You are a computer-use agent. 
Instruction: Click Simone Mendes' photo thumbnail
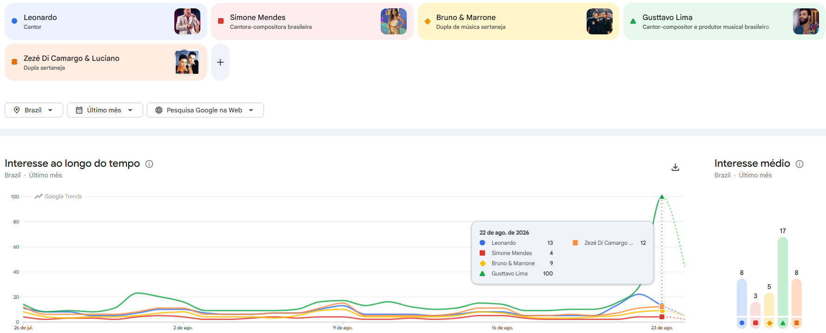click(x=394, y=21)
